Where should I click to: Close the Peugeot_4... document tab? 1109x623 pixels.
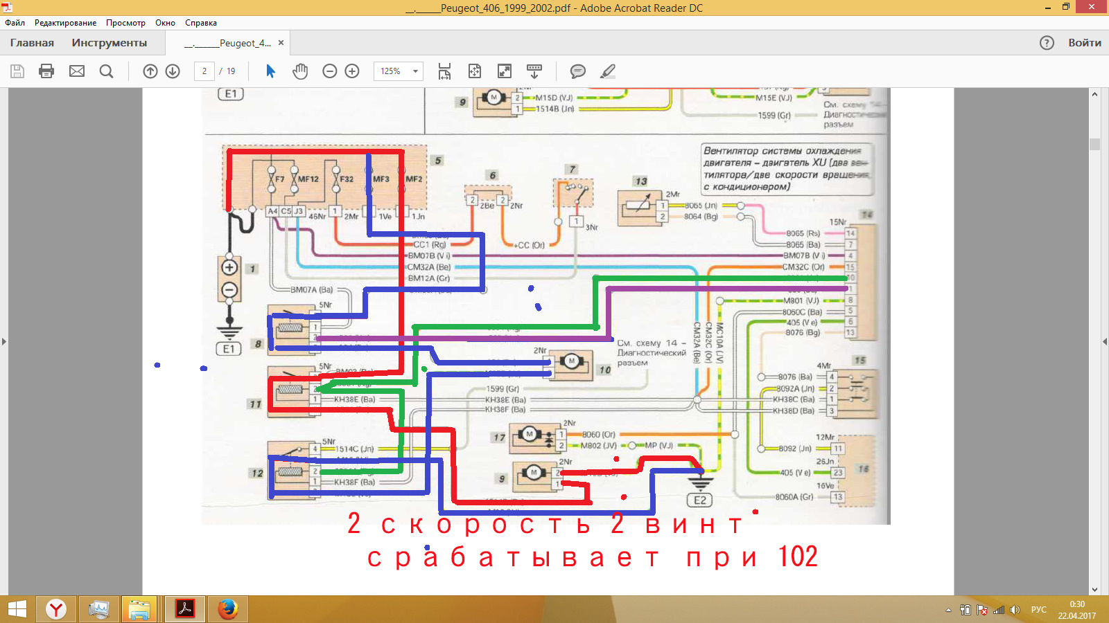click(281, 43)
